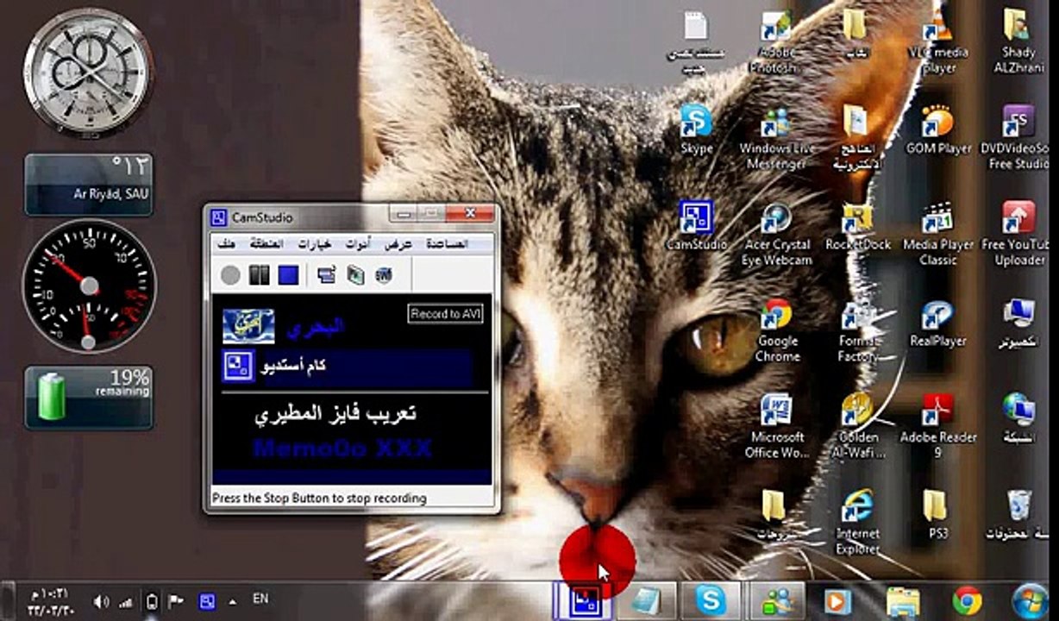Screen dimensions: 1059x621
Task: Pause the CamStudio recording
Action: tap(259, 275)
